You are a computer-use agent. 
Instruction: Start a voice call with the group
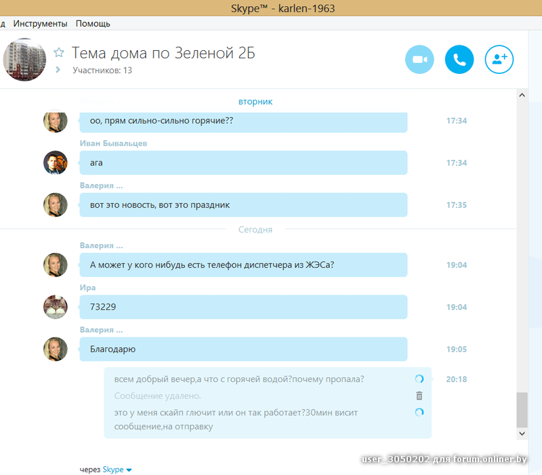[x=459, y=60]
